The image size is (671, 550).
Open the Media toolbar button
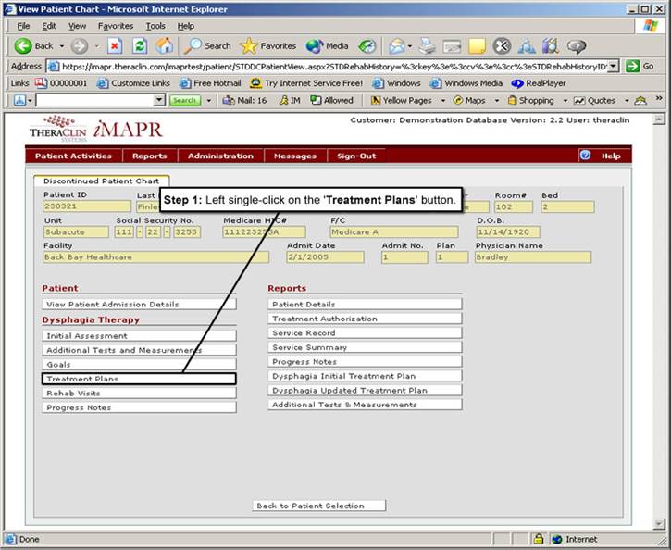click(x=316, y=45)
